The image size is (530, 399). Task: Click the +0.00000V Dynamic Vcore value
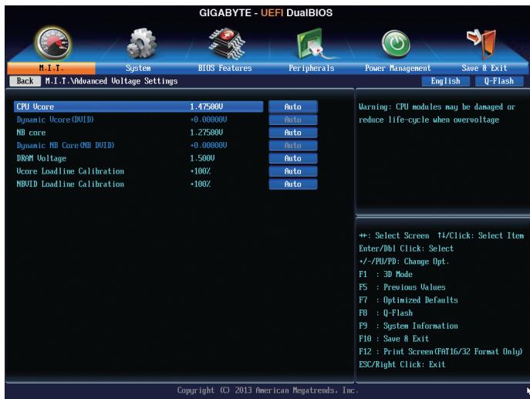coord(208,120)
